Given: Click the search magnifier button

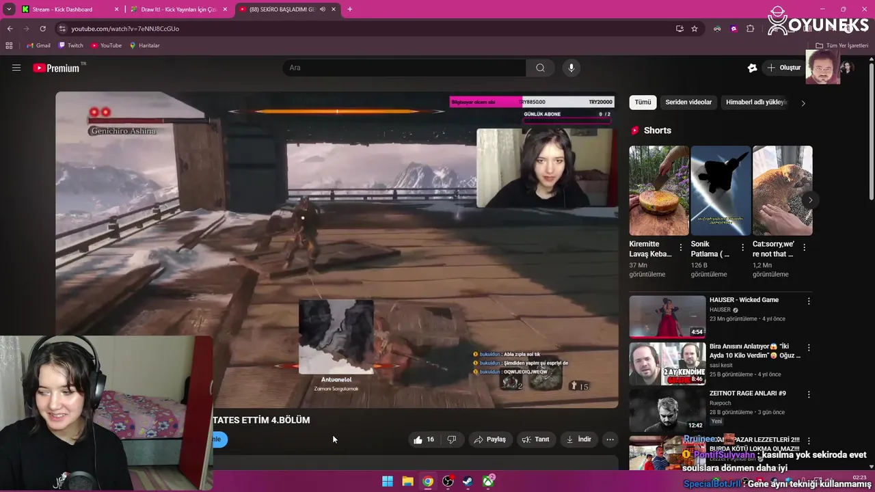Looking at the screenshot, I should [x=540, y=68].
